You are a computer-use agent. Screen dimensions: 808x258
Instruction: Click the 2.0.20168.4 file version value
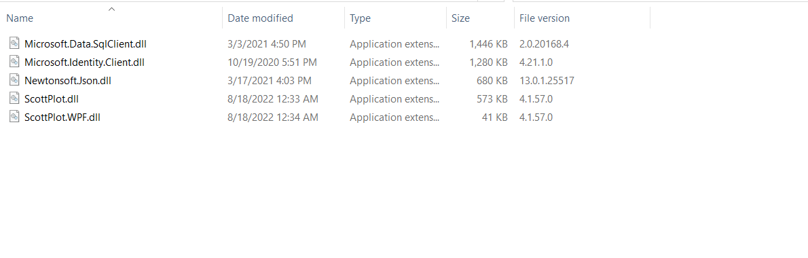[544, 44]
